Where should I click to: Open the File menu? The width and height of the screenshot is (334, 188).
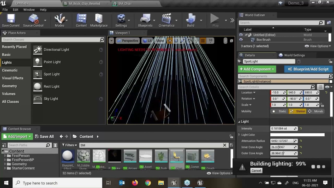click(5, 10)
